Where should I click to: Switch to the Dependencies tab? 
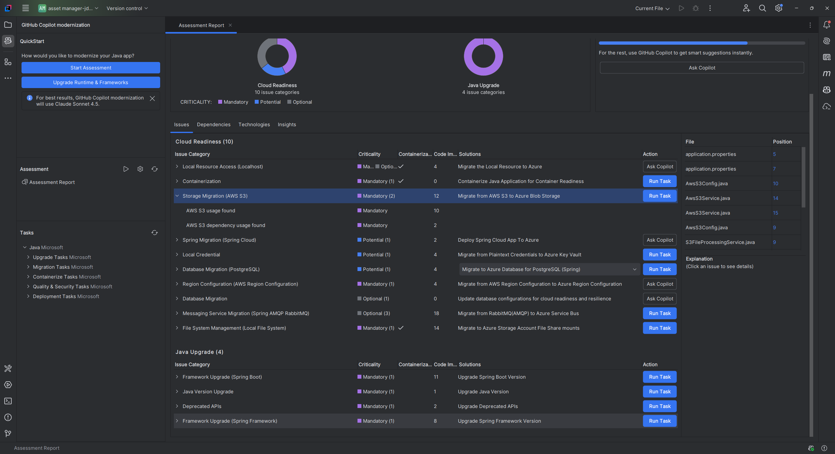213,125
